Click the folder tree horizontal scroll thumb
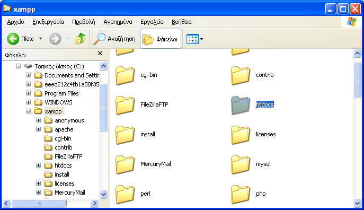Image resolution: width=364 pixels, height=210 pixels. pyautogui.click(x=39, y=204)
